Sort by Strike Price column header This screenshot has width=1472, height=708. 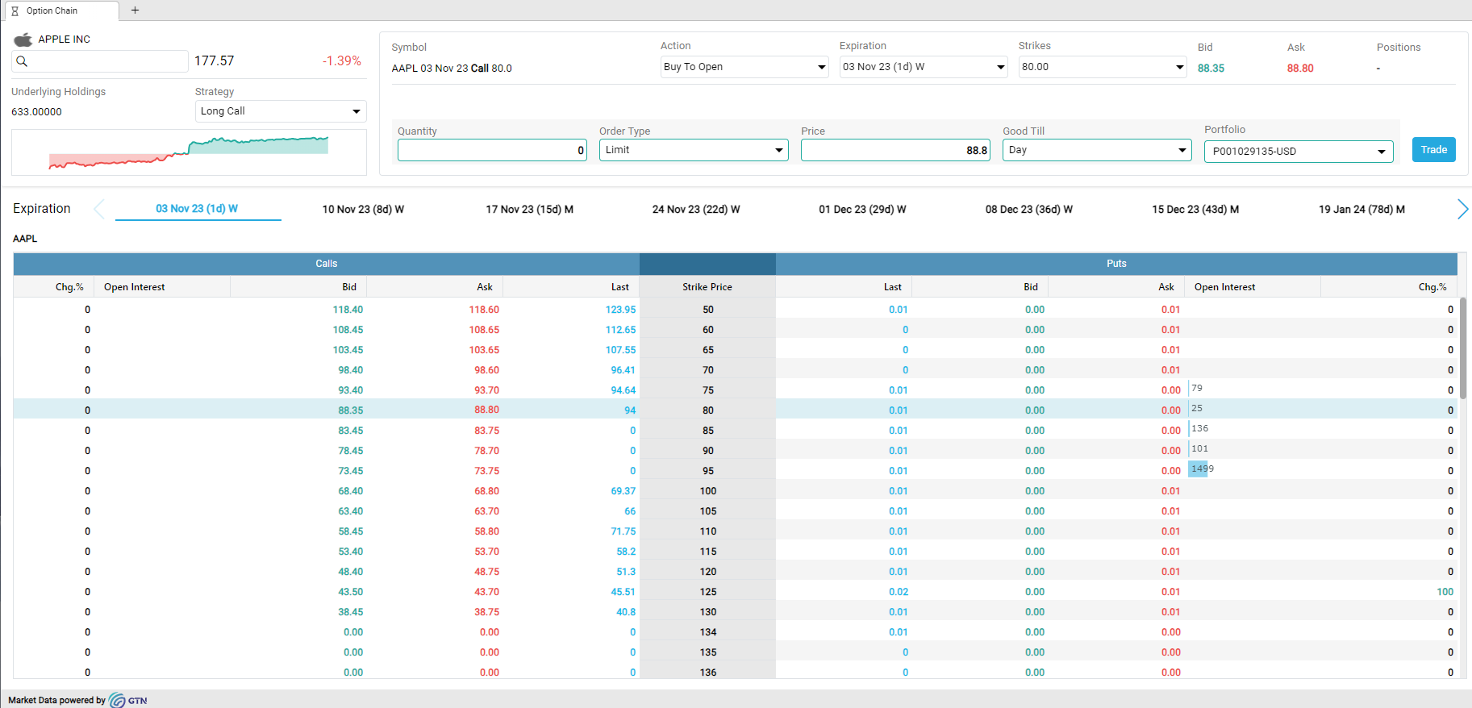click(x=707, y=287)
